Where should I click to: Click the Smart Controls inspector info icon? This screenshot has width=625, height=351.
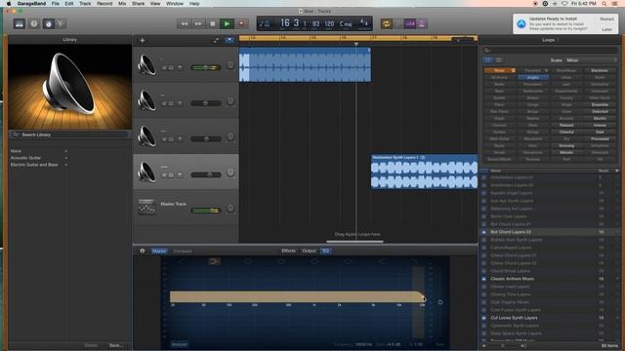(143, 252)
